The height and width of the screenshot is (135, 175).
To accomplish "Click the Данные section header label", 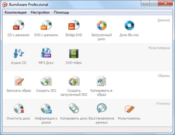I will pyautogui.click(x=164, y=20).
